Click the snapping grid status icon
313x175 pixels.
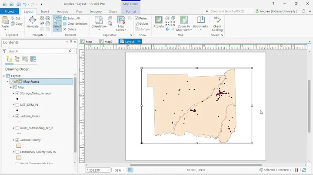[130, 170]
